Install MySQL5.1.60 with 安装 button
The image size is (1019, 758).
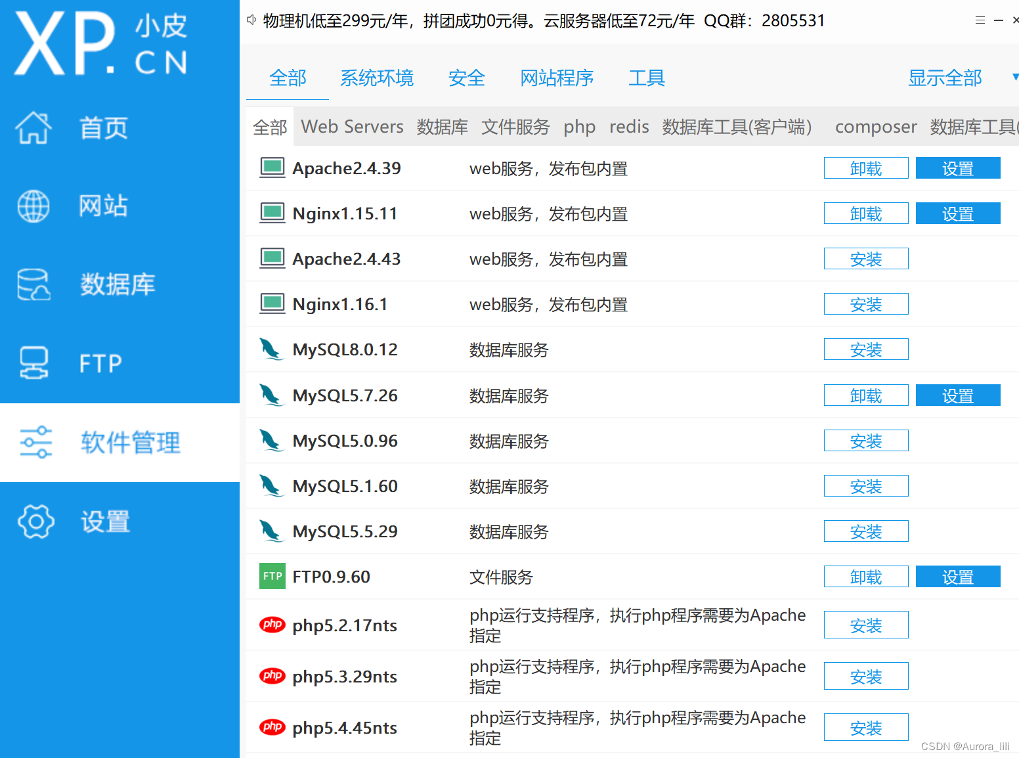click(866, 486)
